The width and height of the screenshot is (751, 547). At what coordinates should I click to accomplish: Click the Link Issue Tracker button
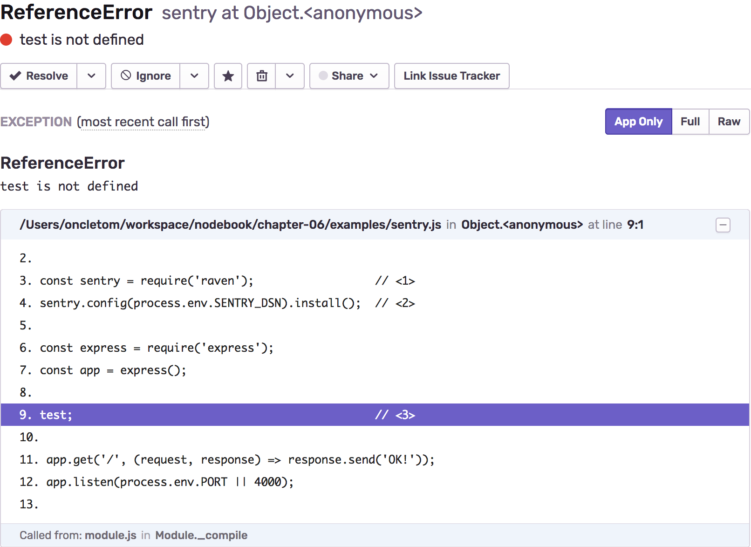coord(451,75)
